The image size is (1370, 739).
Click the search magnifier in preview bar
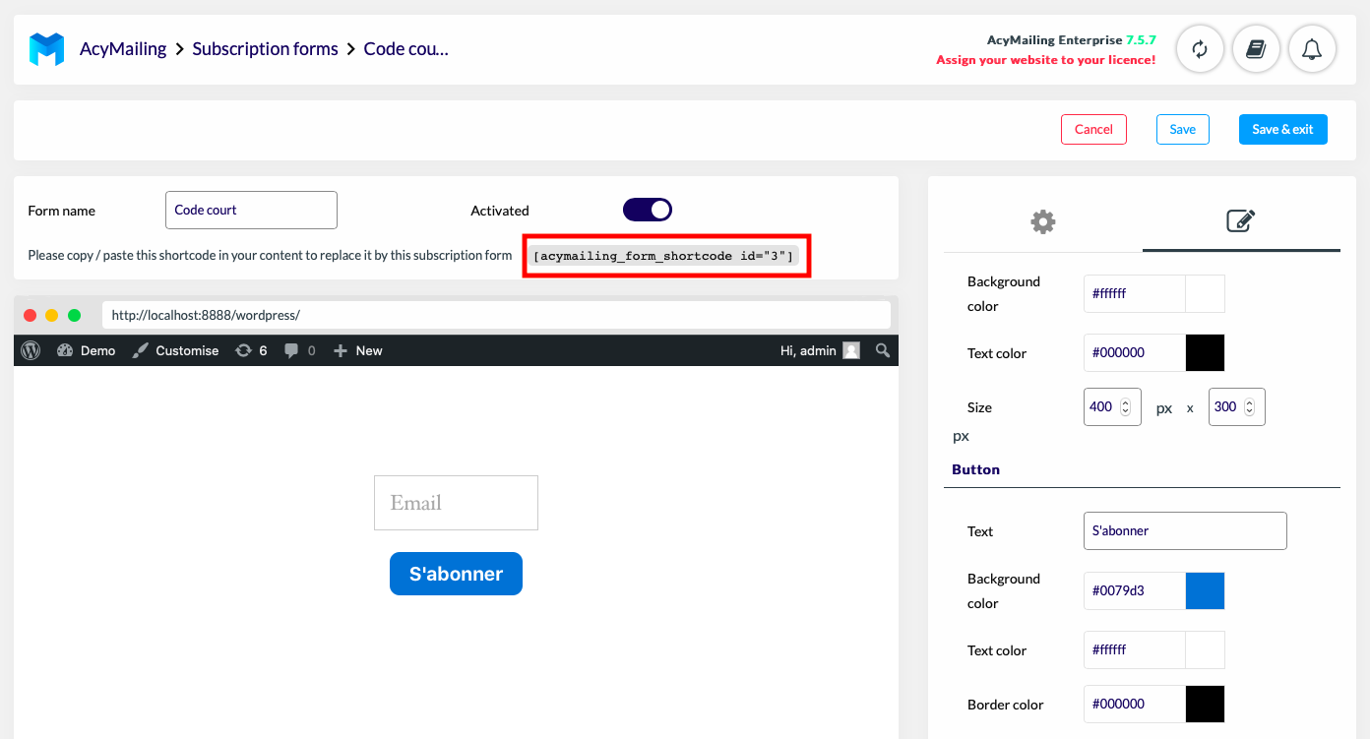pyautogui.click(x=883, y=350)
